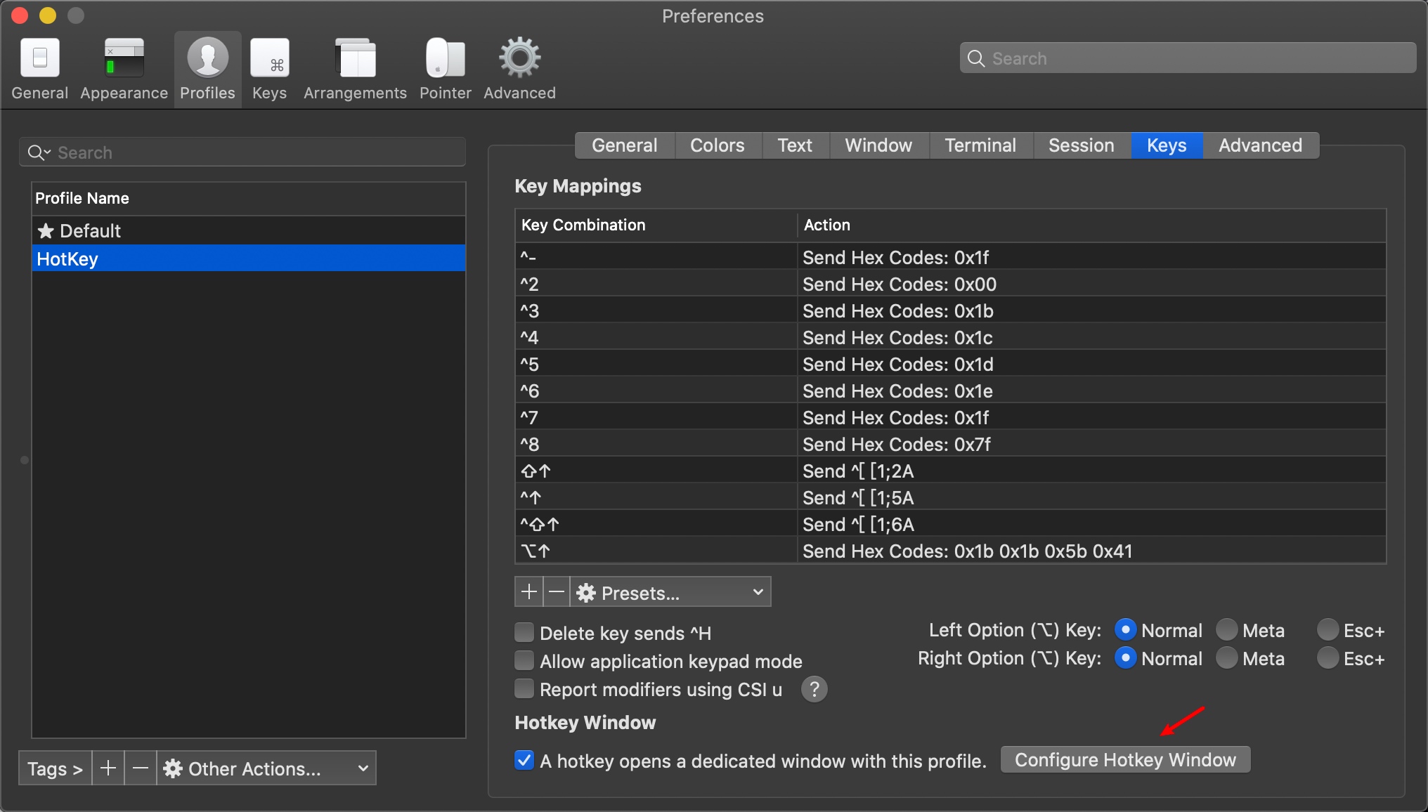The width and height of the screenshot is (1428, 812).
Task: Add a new key mapping with plus
Action: coord(529,592)
